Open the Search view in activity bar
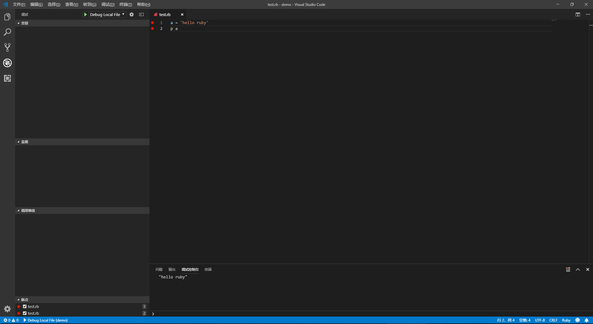Image resolution: width=593 pixels, height=324 pixels. 7,32
